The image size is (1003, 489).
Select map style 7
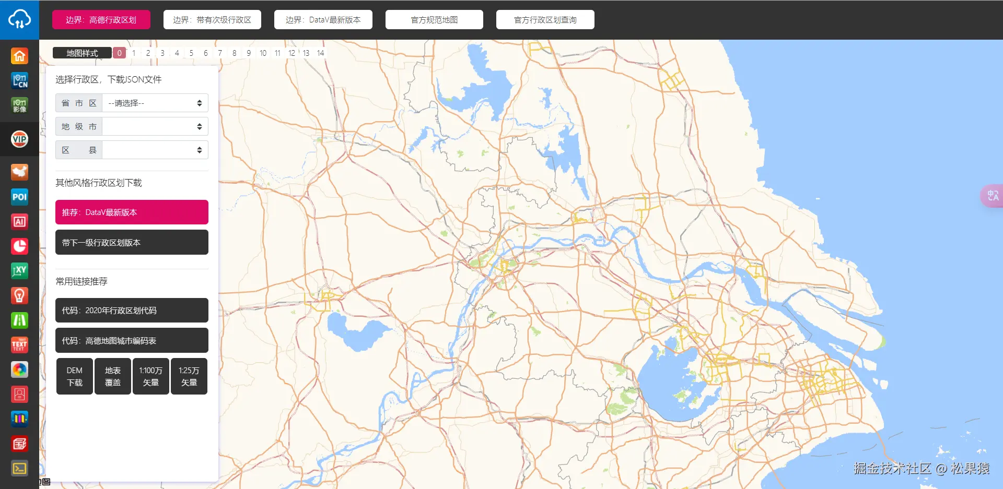click(220, 53)
